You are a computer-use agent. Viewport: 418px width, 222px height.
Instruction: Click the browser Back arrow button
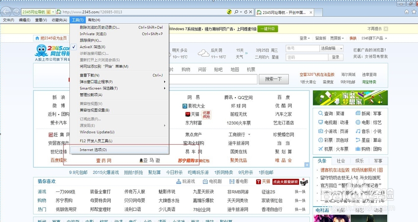pos(6,12)
